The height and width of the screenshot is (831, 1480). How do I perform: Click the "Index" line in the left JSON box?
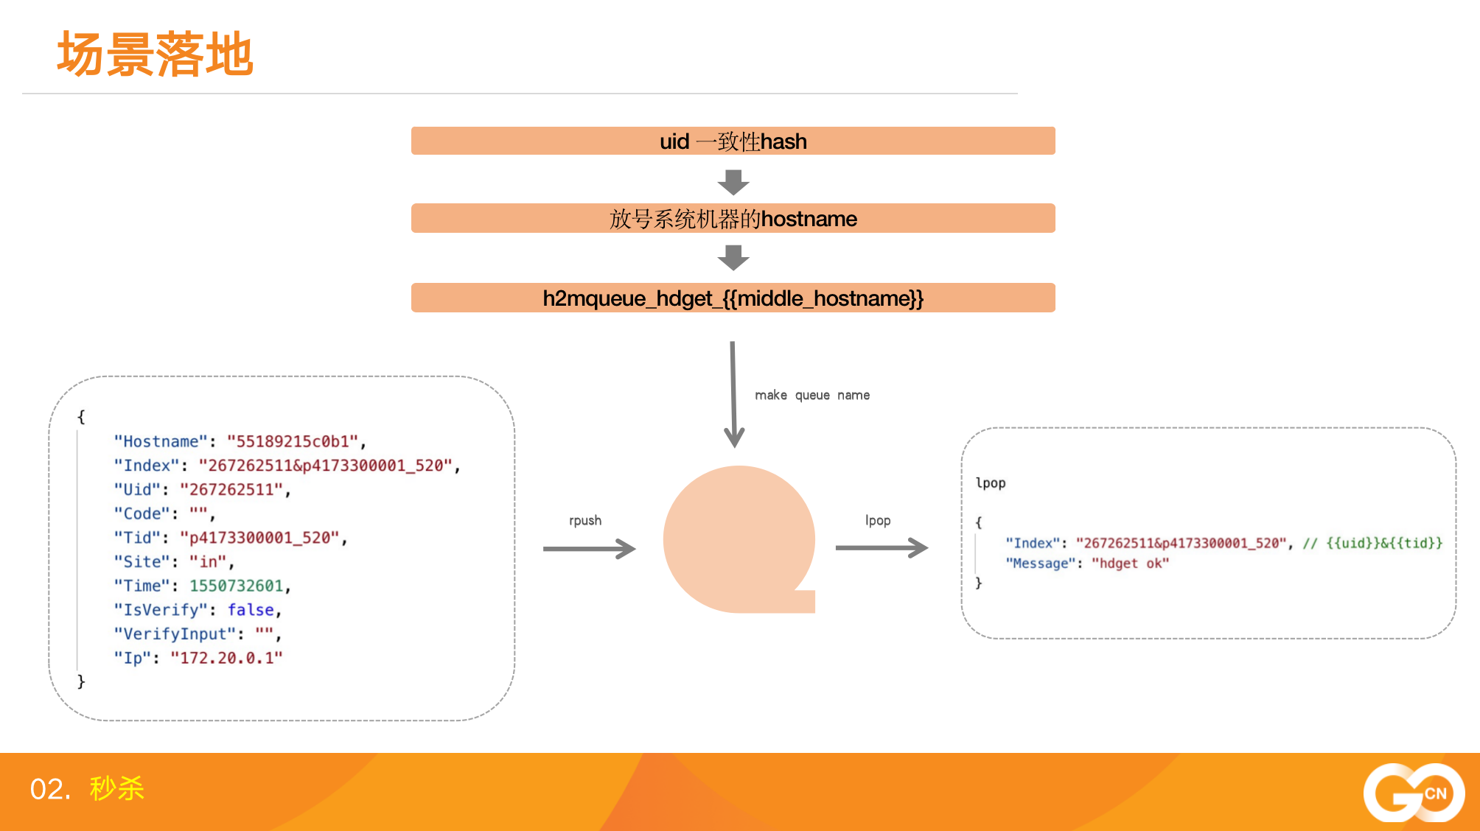pyautogui.click(x=287, y=466)
